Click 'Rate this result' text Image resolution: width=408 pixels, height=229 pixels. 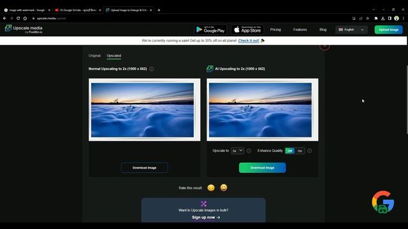190,188
